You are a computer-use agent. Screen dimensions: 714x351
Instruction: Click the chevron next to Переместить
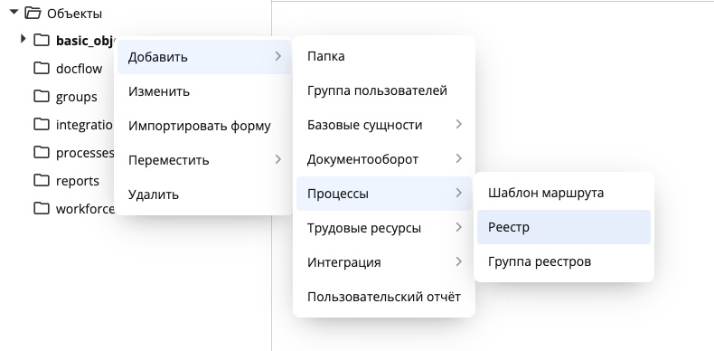278,159
